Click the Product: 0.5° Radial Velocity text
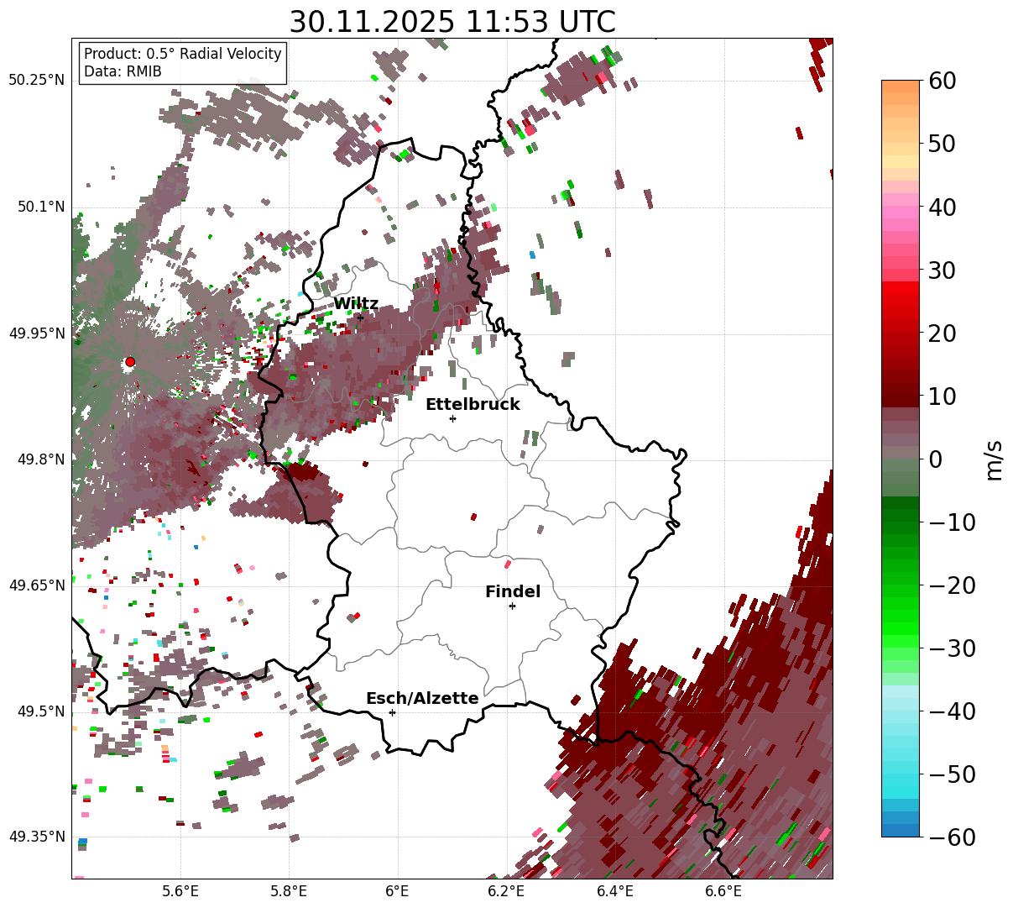The image size is (1013, 908). [x=183, y=54]
